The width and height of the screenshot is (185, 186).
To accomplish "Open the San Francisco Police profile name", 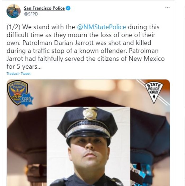I will [x=44, y=8].
